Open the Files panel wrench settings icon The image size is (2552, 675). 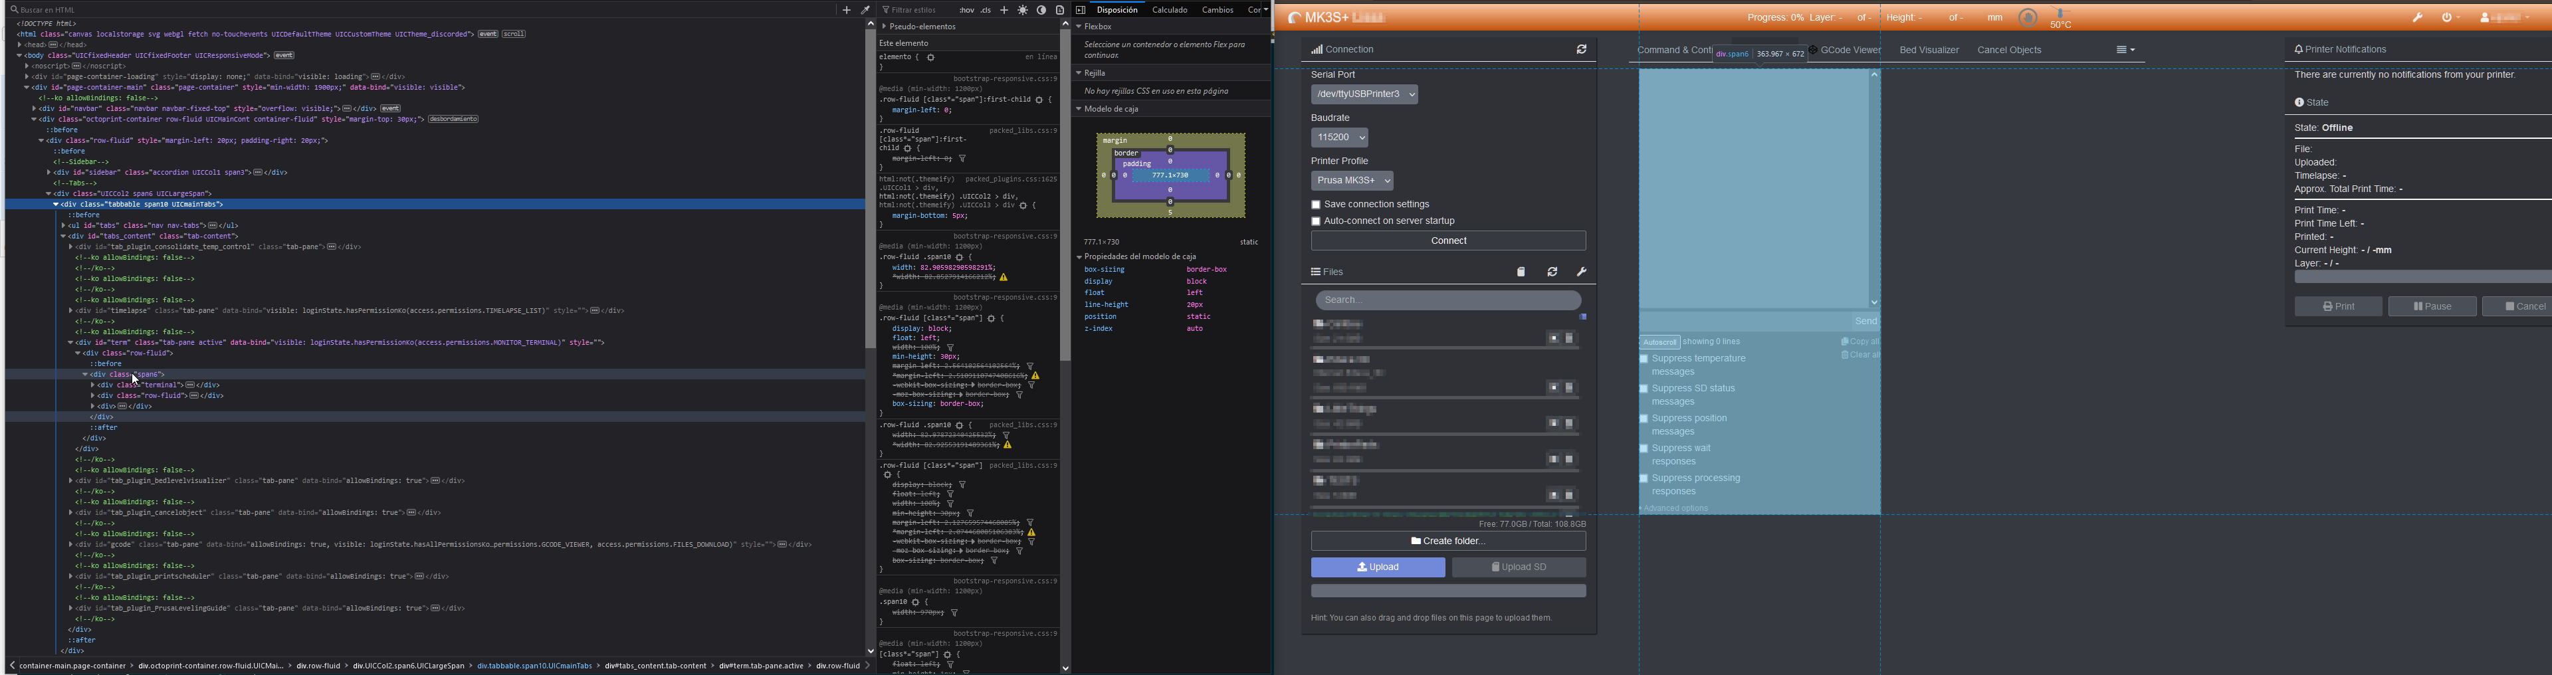coord(1582,271)
